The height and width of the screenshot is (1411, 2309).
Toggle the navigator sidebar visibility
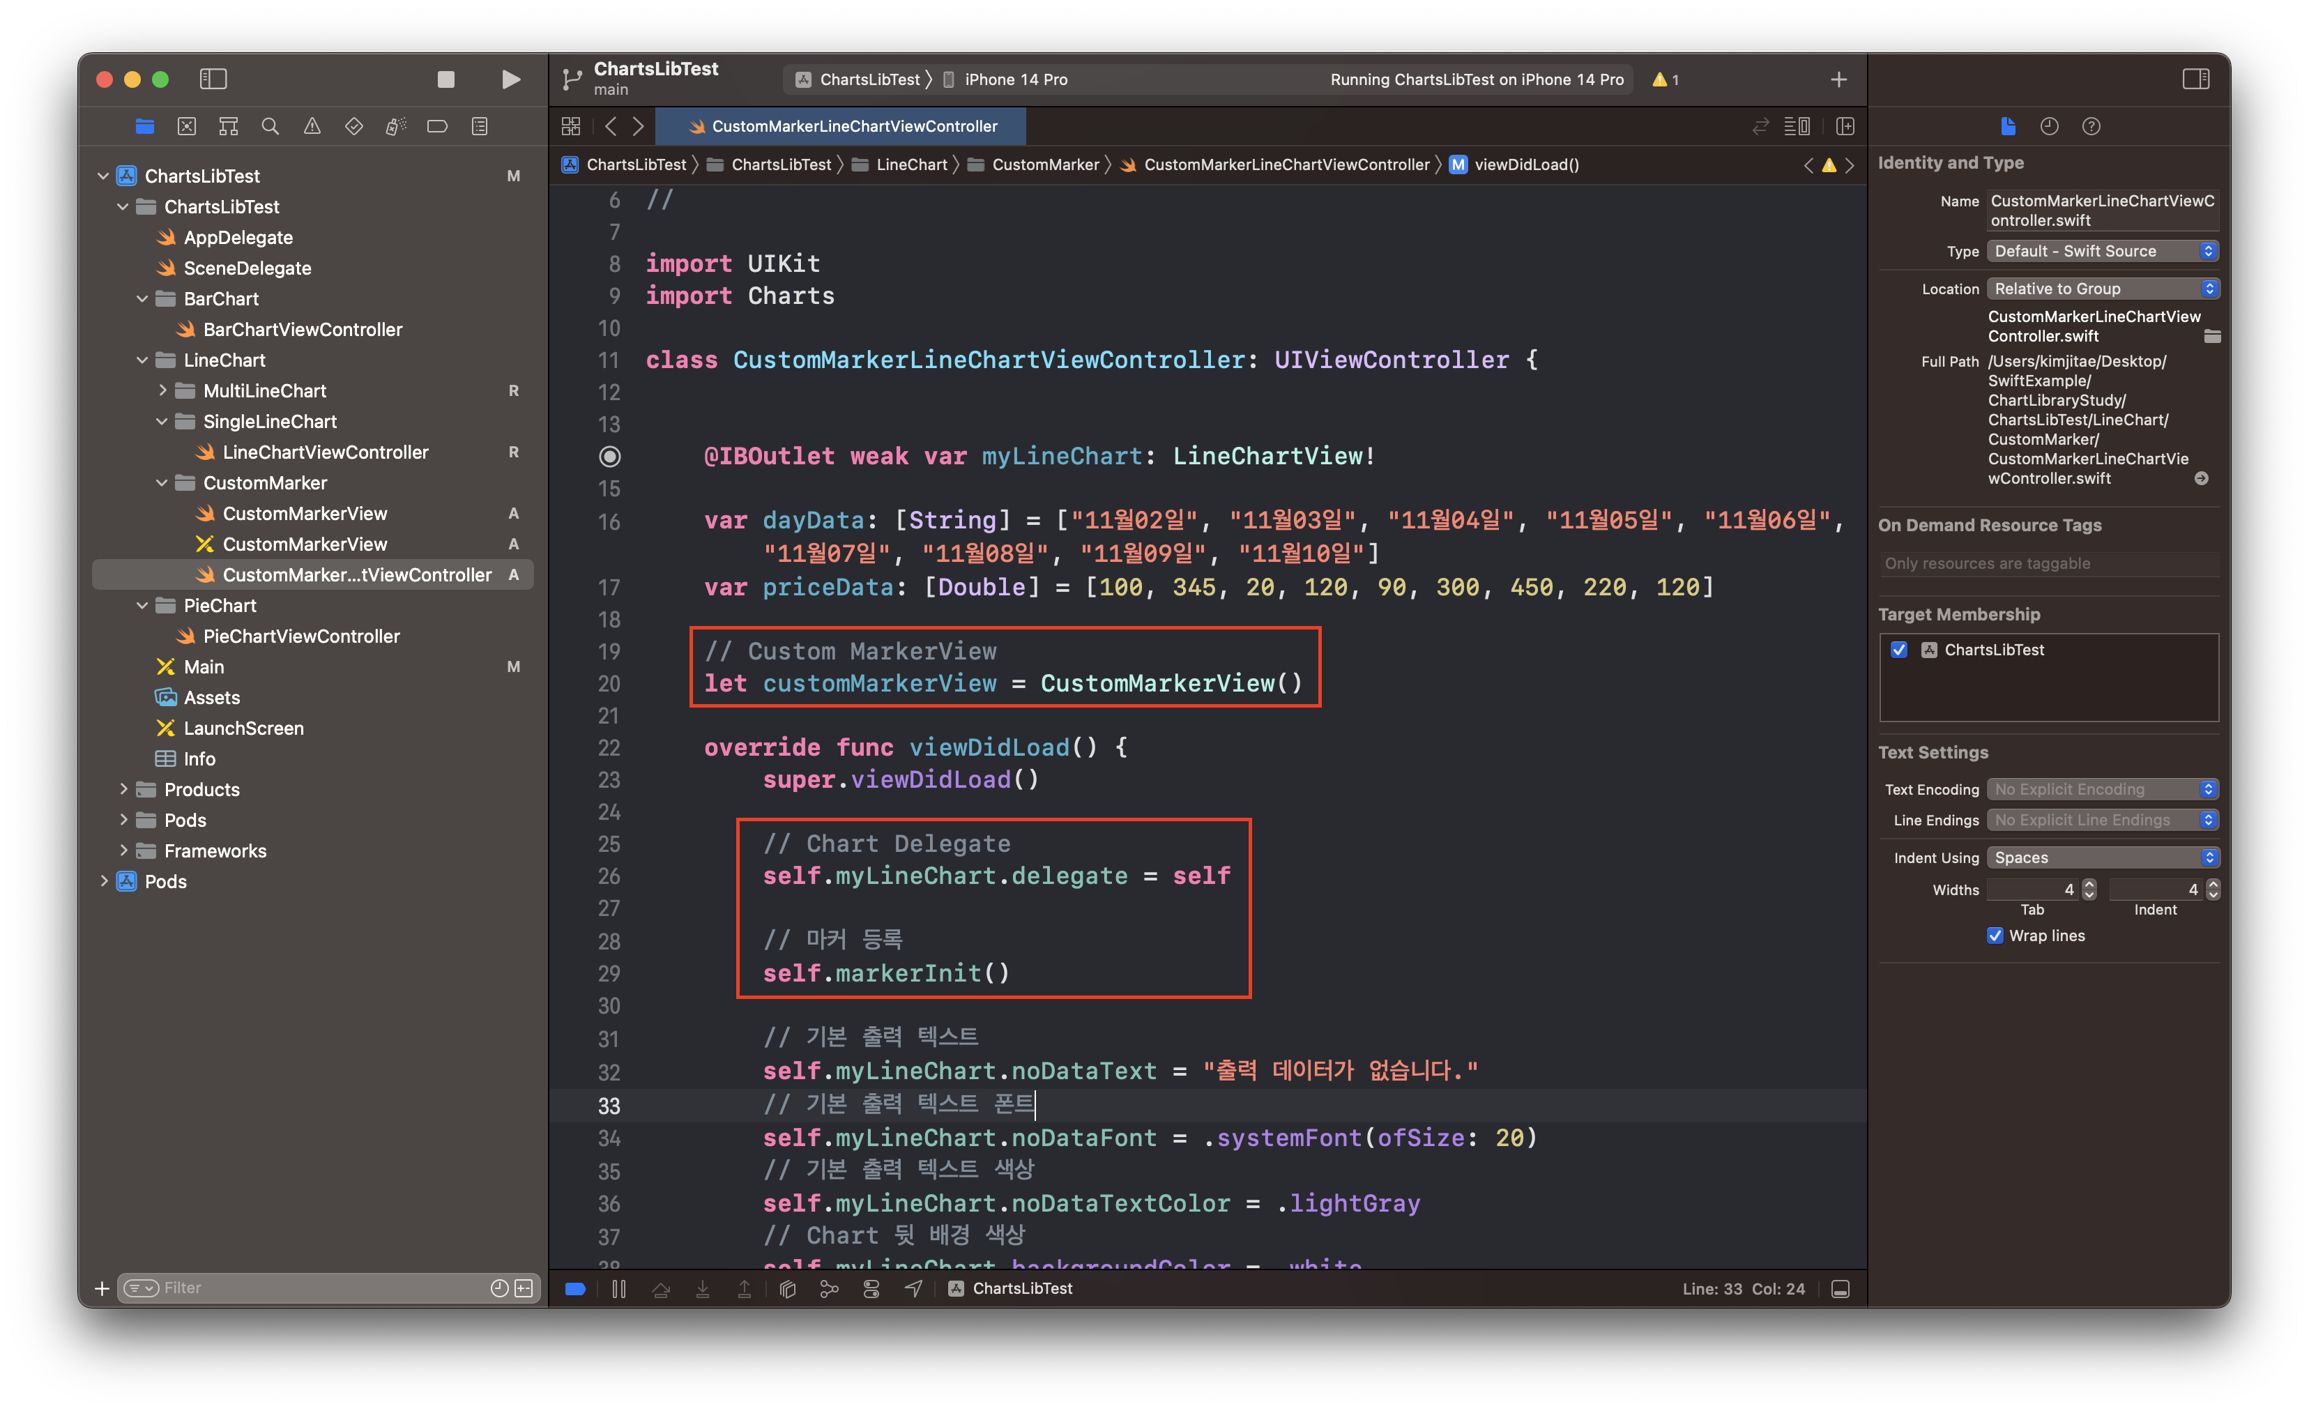pos(213,79)
